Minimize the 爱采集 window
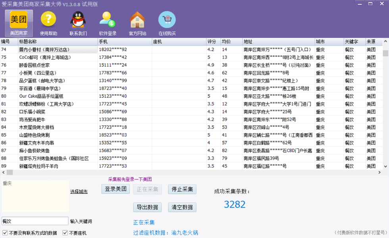This screenshot has width=389, height=238. (360, 4)
